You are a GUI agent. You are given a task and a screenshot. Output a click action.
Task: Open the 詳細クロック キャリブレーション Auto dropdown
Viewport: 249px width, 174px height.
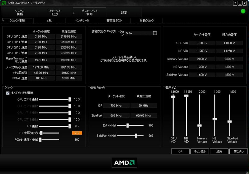(x=141, y=33)
